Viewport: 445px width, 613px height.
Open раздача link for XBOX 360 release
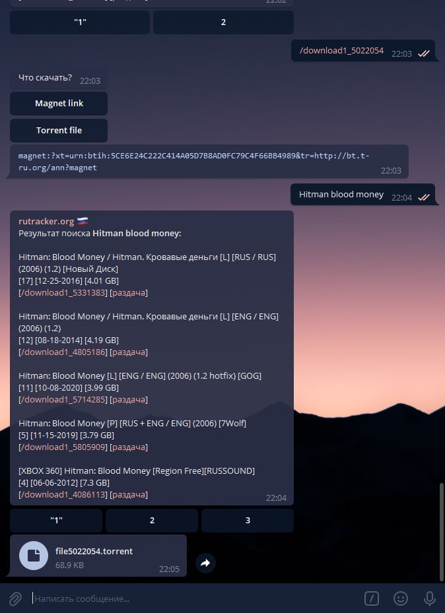(129, 494)
